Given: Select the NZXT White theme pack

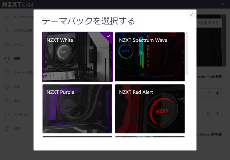Looking at the screenshot, I should 77,57.
